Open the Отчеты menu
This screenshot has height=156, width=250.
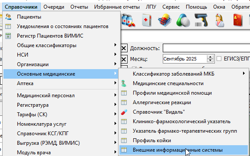[x=79, y=7]
